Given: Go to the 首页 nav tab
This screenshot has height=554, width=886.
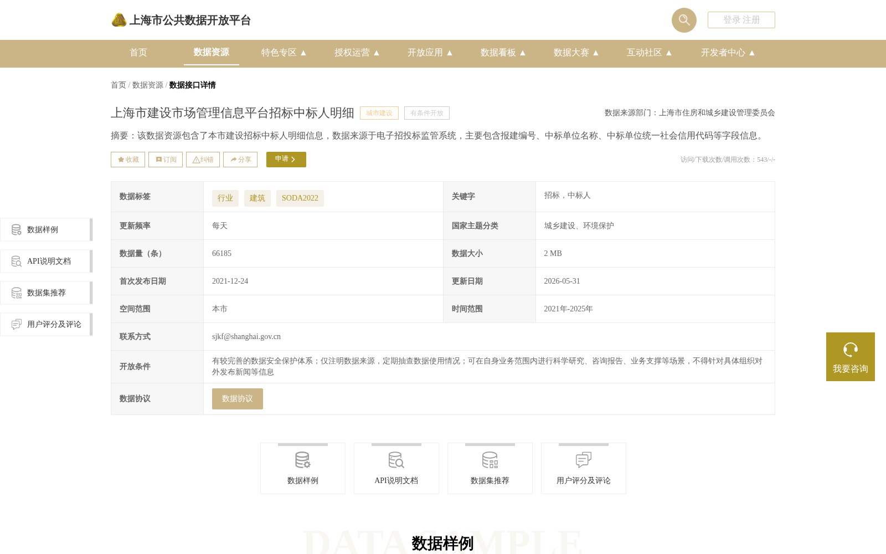Looking at the screenshot, I should [138, 53].
